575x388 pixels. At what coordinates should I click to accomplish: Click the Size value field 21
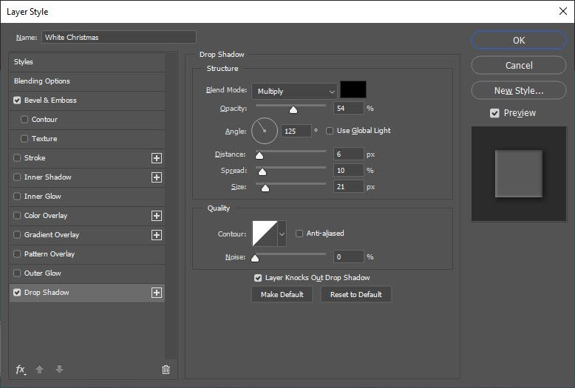coord(348,187)
